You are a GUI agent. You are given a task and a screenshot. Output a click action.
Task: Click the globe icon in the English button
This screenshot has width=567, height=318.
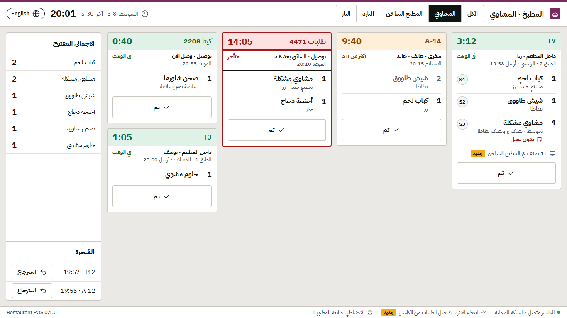click(x=36, y=14)
